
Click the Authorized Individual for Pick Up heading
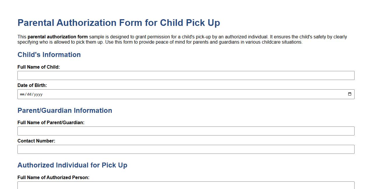coord(72,165)
